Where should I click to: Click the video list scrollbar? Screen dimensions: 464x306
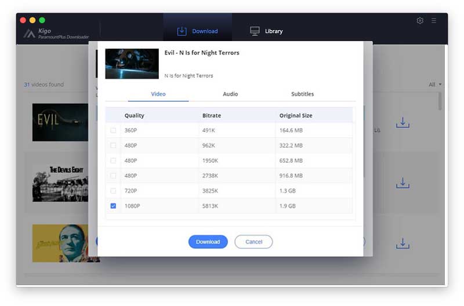(x=440, y=101)
